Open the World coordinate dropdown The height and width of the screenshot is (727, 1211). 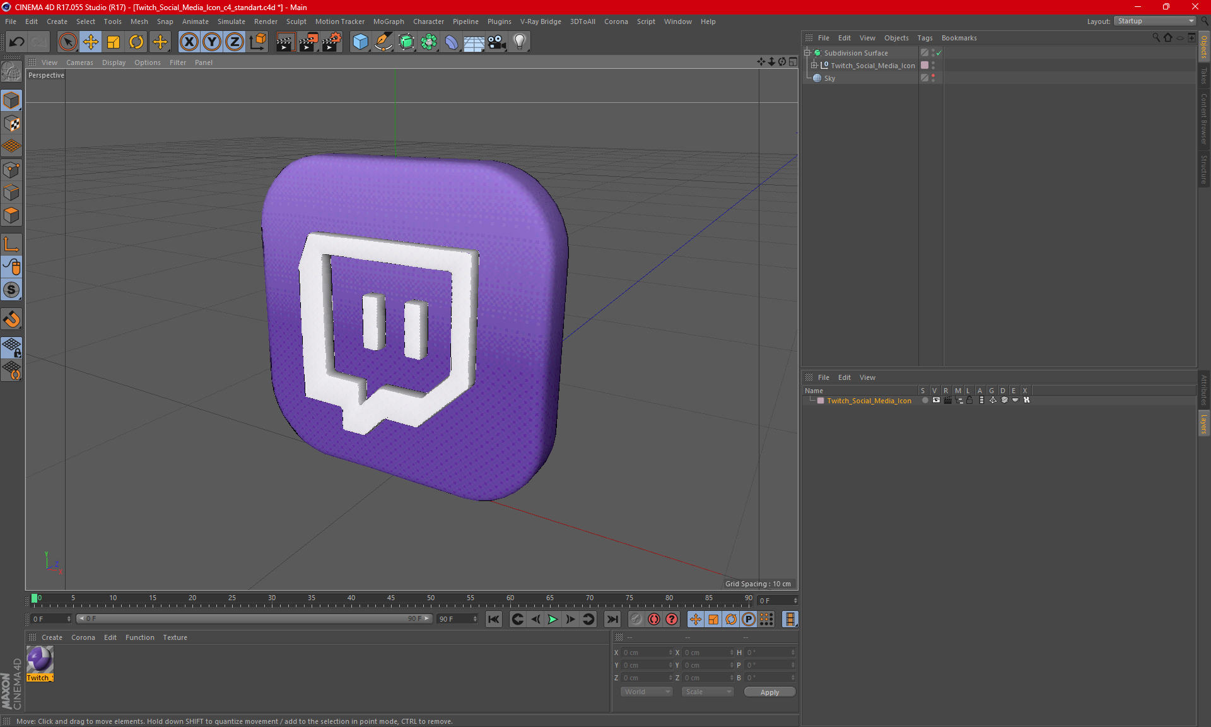(647, 692)
